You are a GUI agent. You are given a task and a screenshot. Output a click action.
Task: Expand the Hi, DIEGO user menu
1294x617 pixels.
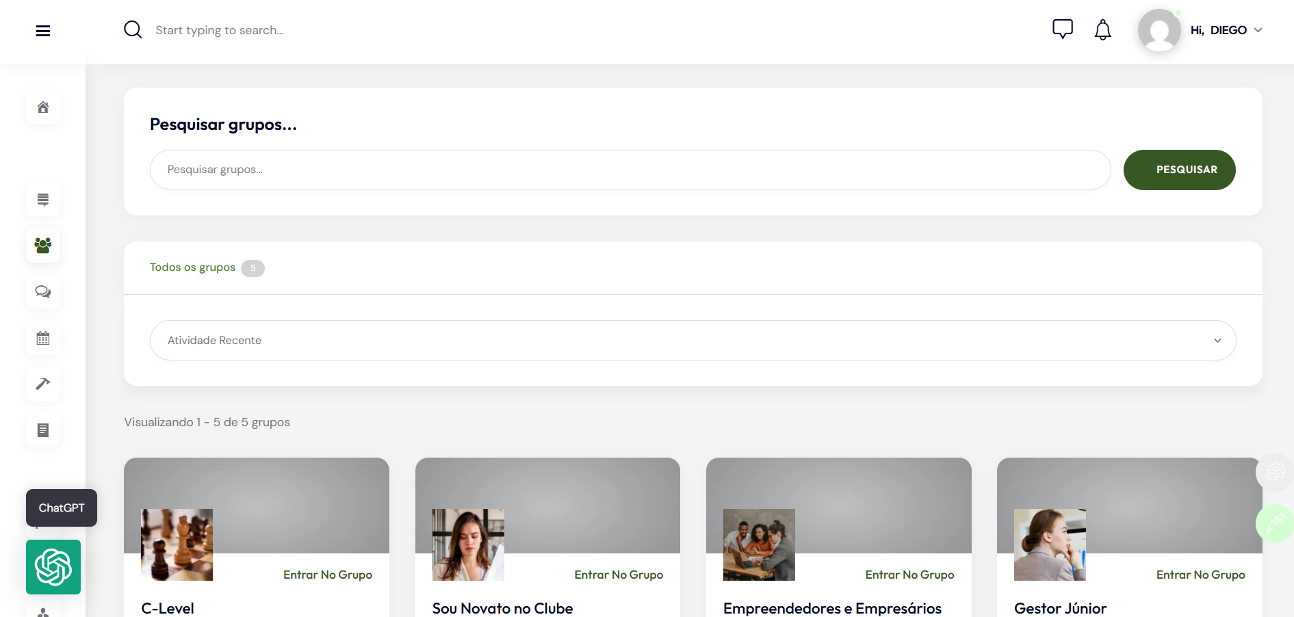point(1226,30)
